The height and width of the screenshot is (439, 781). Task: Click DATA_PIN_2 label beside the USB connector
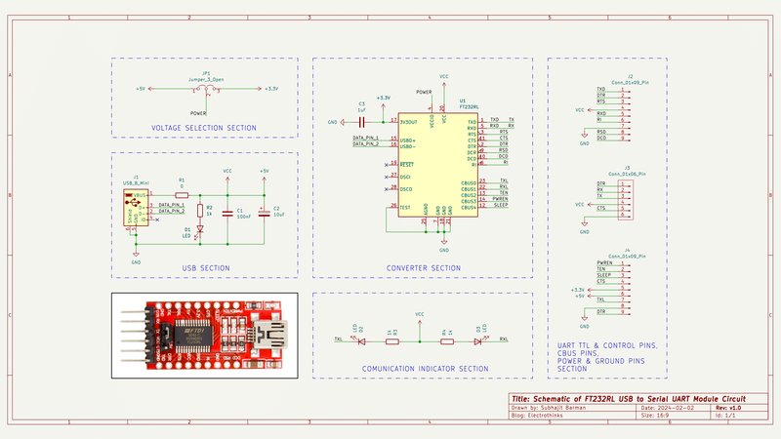tap(172, 211)
